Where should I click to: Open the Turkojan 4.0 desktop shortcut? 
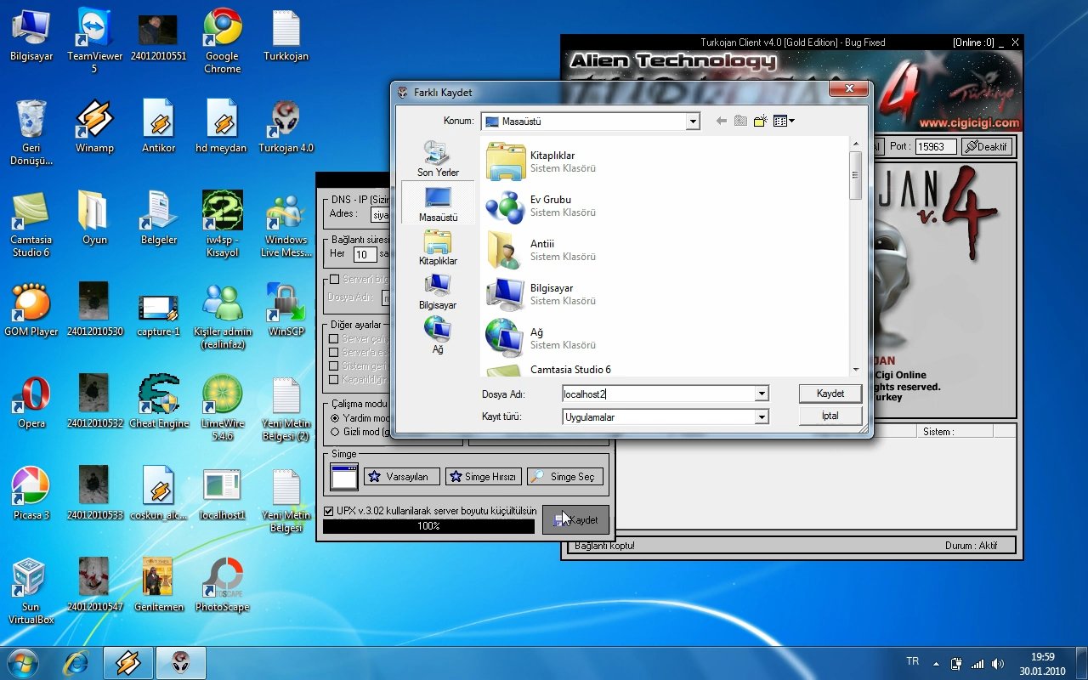click(286, 127)
